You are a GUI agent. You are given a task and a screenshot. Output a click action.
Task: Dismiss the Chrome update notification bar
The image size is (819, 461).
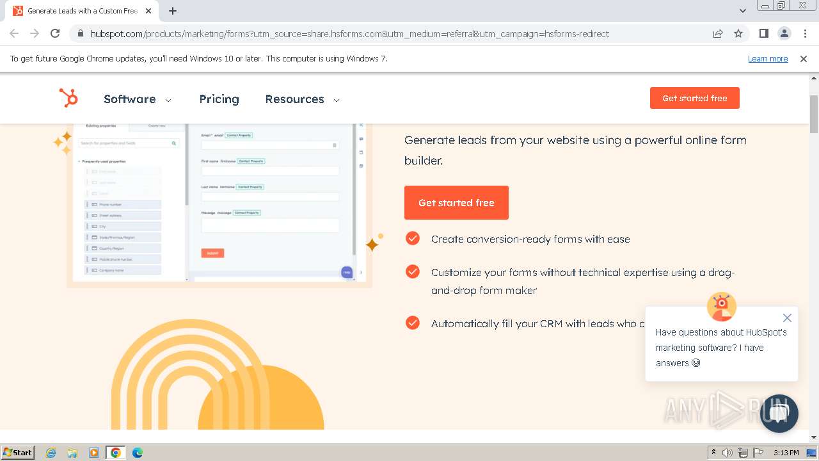click(x=804, y=59)
